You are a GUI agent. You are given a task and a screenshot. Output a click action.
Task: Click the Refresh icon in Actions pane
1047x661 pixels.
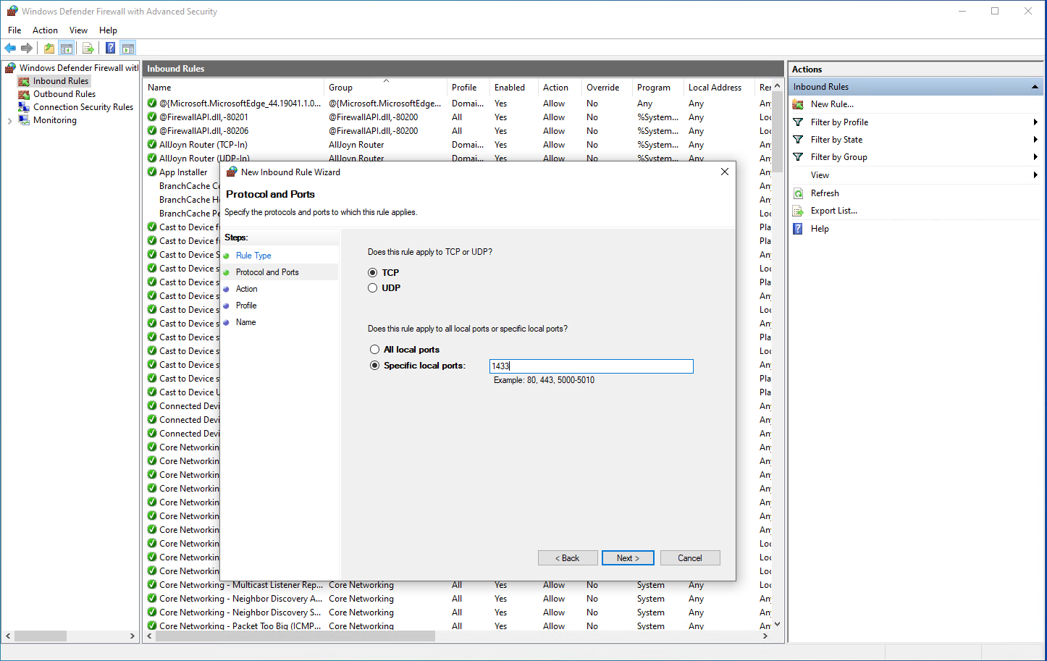click(x=798, y=193)
